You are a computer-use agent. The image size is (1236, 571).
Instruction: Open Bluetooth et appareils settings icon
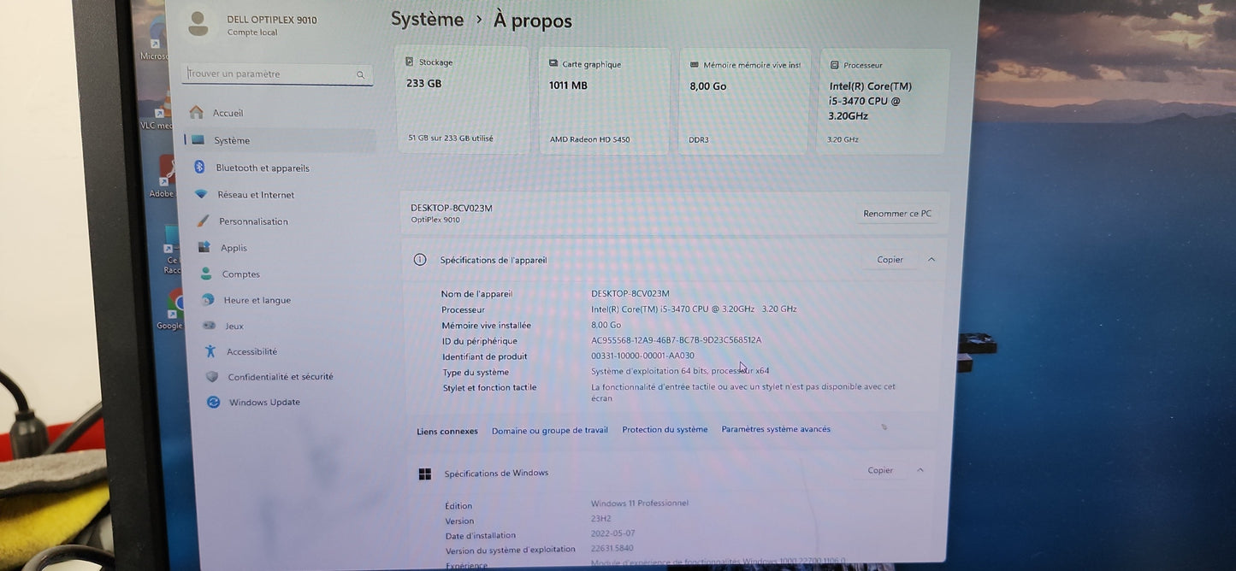tap(199, 168)
